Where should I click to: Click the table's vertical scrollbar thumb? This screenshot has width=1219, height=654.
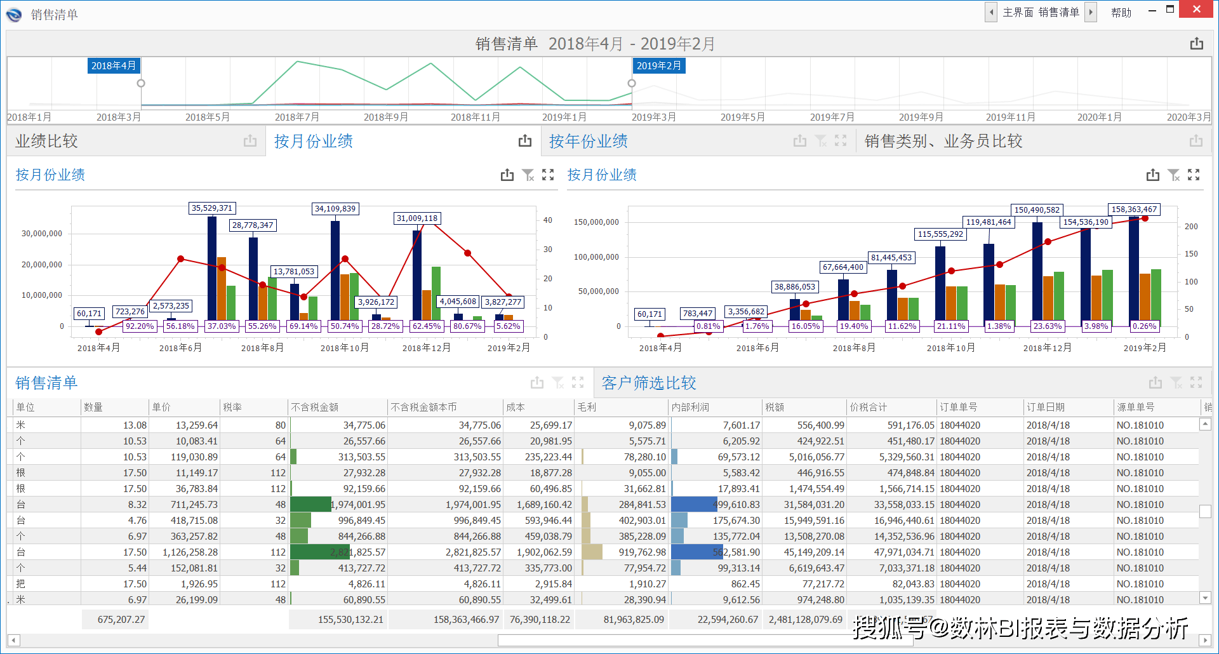click(x=1205, y=511)
